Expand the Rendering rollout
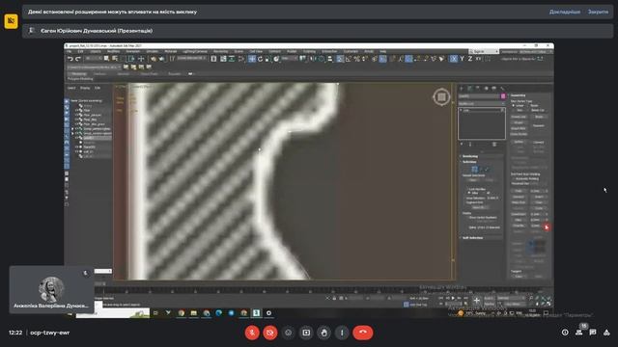This screenshot has width=618, height=347. [x=470, y=156]
